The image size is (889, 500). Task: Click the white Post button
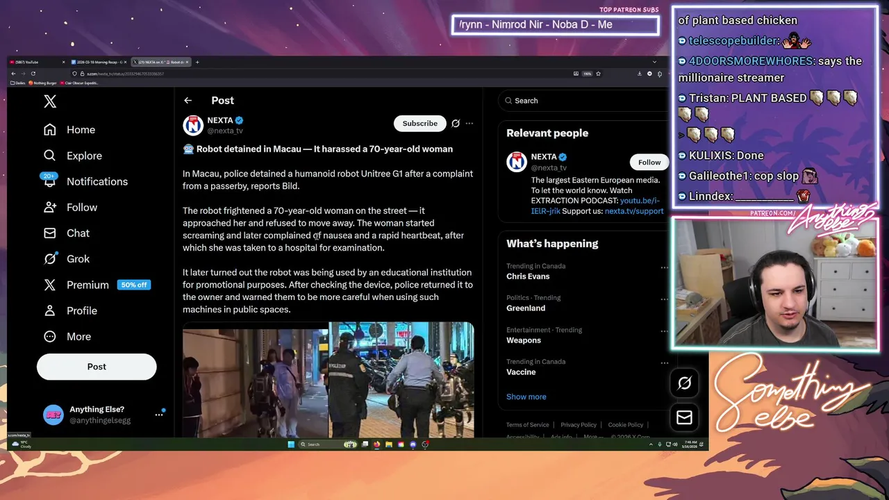(97, 367)
